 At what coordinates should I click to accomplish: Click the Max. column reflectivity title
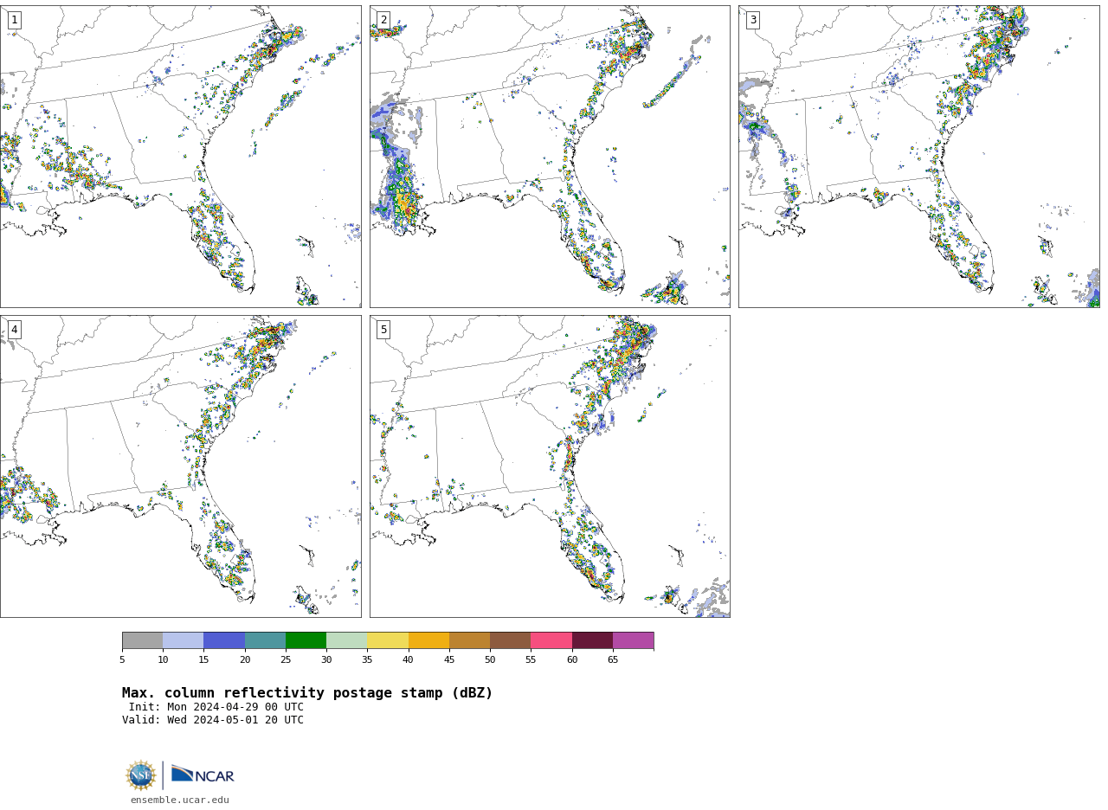tap(307, 693)
